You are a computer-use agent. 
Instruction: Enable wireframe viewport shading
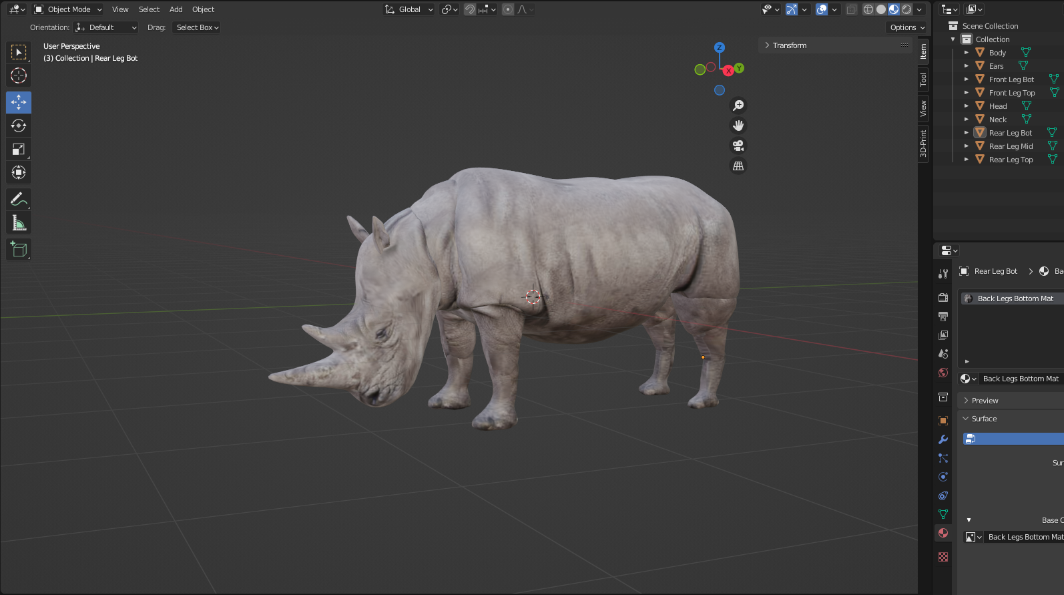[868, 9]
